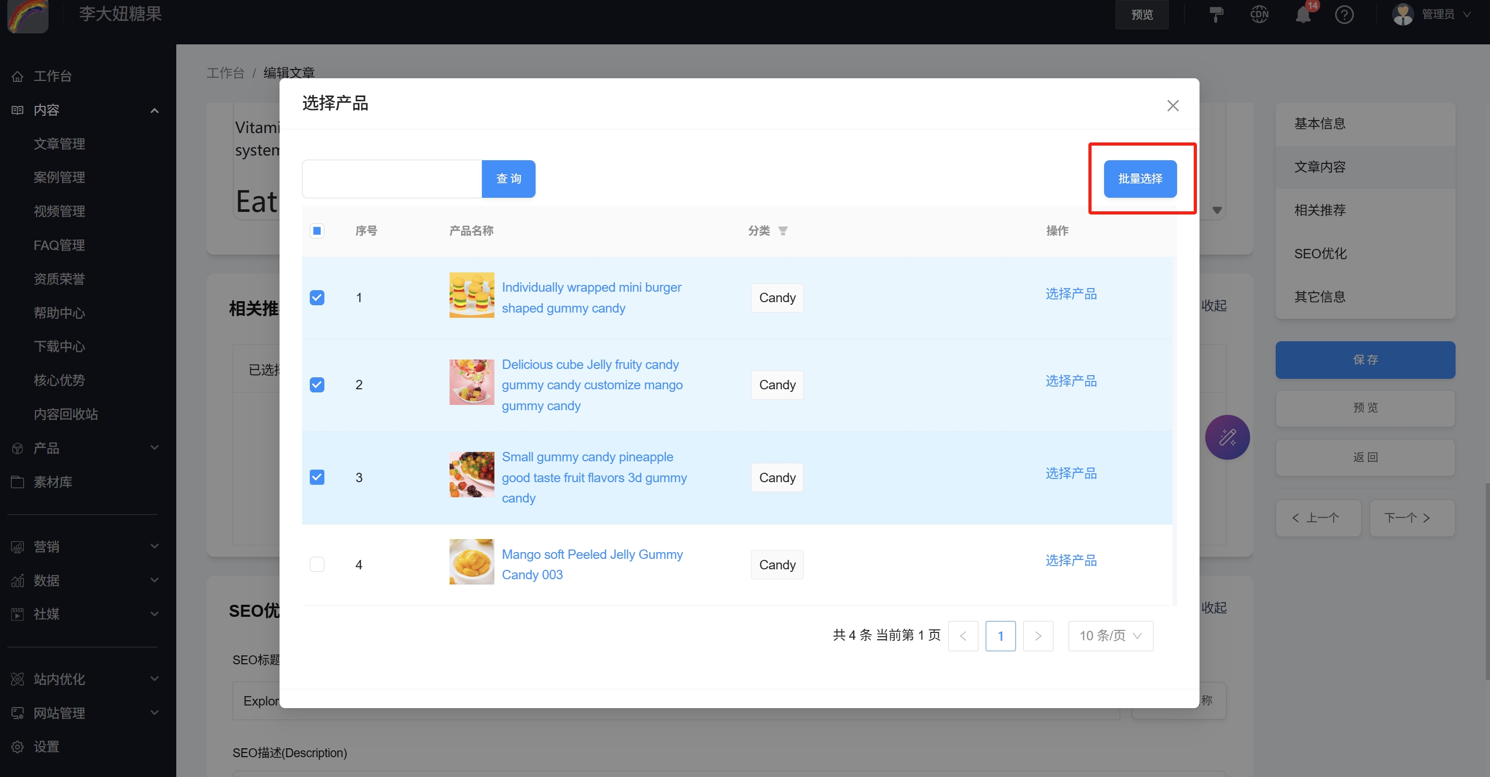Click the admin user avatar
Viewport: 1490px width, 777px height.
[x=1403, y=14]
